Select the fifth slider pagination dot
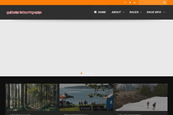 pos(93,73)
